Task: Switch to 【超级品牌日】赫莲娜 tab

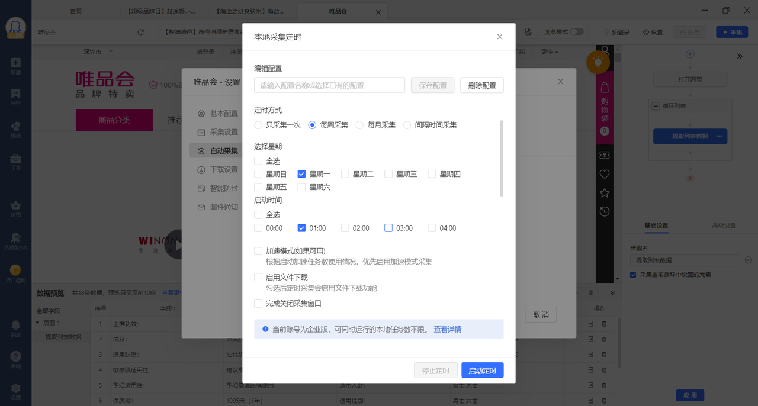Action: pos(161,11)
